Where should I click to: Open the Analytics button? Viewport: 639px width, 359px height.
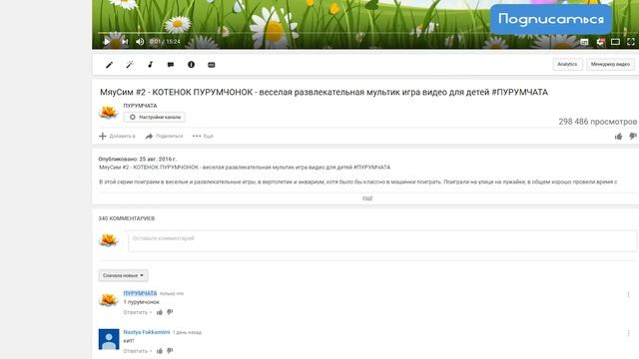567,64
